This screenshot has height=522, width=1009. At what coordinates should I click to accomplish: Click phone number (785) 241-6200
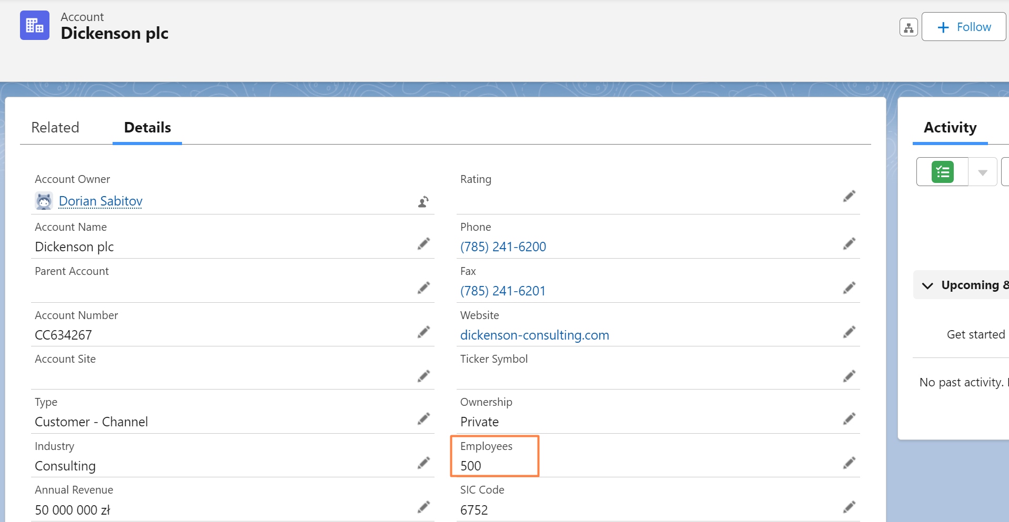pyautogui.click(x=503, y=247)
